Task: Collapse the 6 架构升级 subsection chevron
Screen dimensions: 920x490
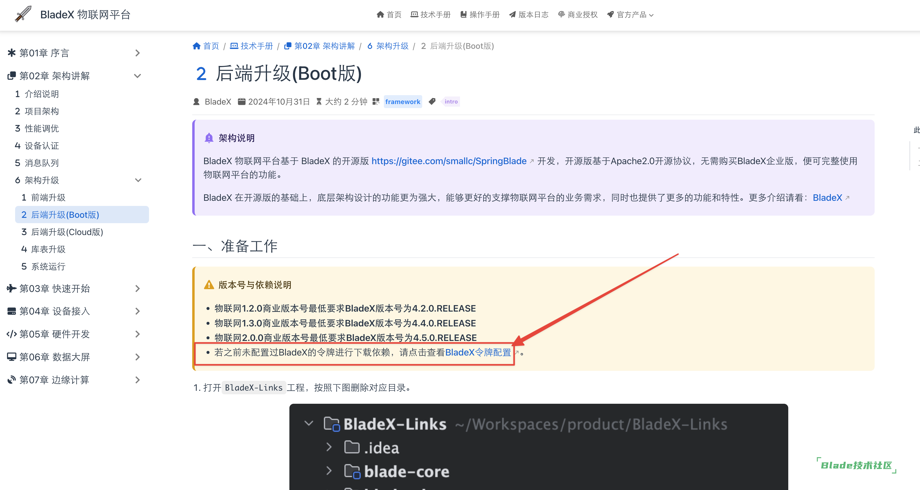Action: (x=138, y=180)
